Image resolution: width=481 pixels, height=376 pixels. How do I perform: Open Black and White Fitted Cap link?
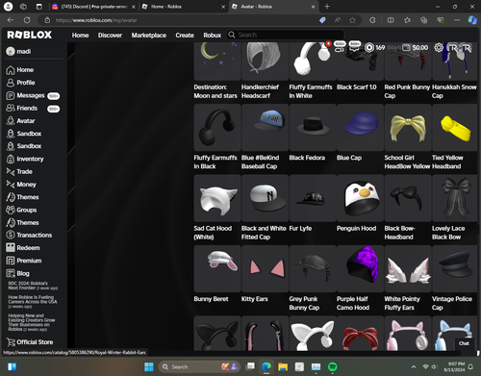[x=264, y=233]
